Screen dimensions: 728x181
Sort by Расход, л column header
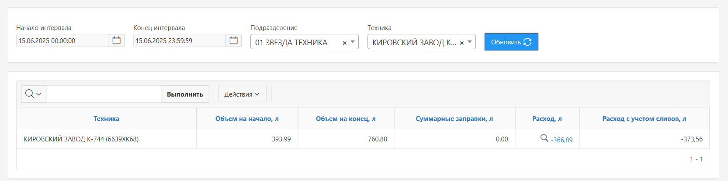[x=547, y=119]
